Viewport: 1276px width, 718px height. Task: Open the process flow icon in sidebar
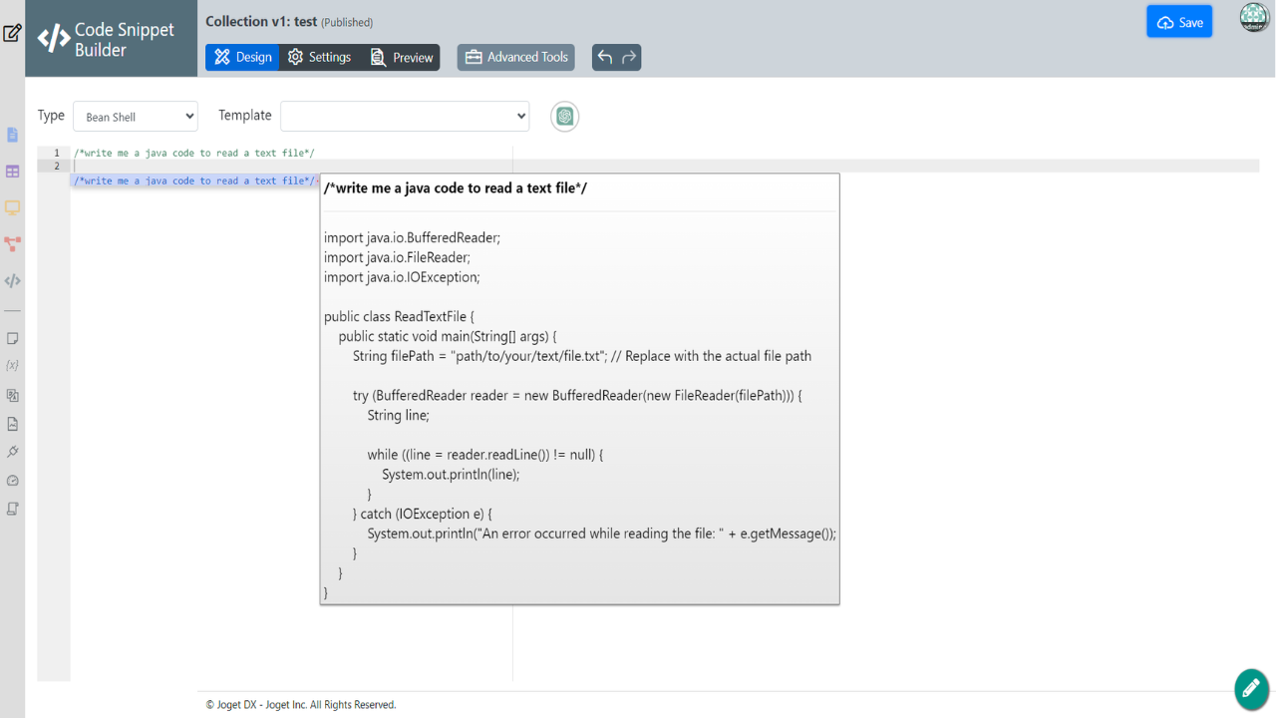click(13, 243)
